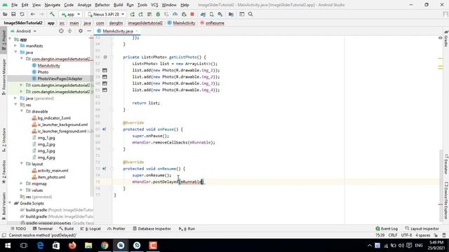Open the Event Log panel
The height and width of the screenshot is (252, 449).
tap(387, 229)
